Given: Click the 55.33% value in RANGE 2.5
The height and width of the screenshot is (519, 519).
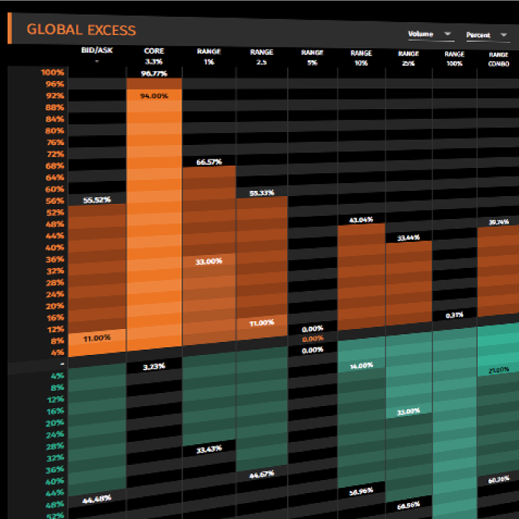Looking at the screenshot, I should (262, 193).
